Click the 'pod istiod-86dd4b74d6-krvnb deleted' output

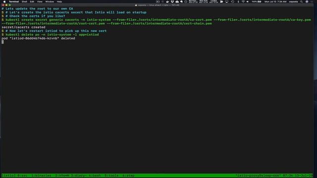pyautogui.click(x=38, y=39)
